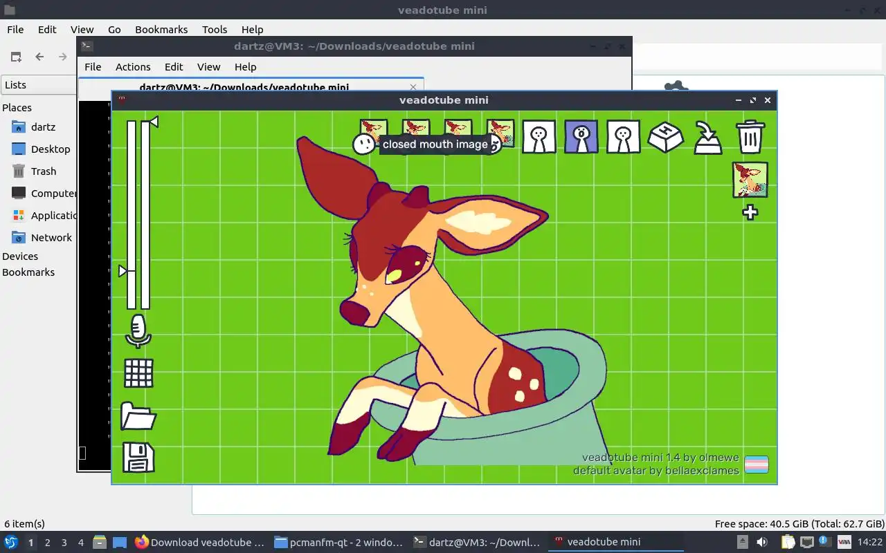The height and width of the screenshot is (553, 886).
Task: Open Edit menu in terminal window
Action: pos(174,67)
